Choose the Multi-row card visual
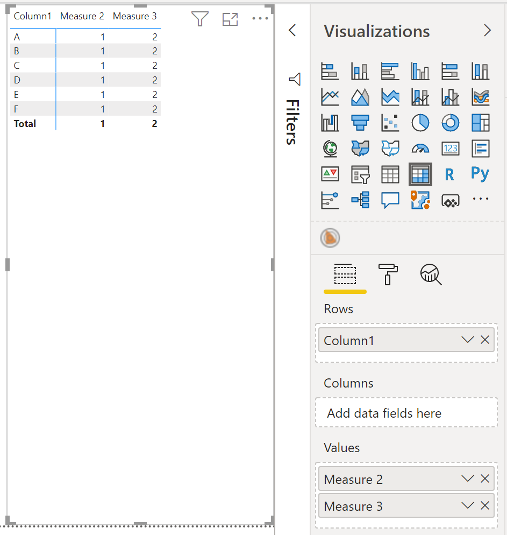This screenshot has height=535, width=507. coord(481,149)
